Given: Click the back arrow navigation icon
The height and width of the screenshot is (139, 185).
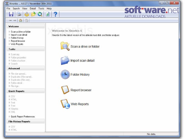Looking at the screenshot, I should pos(10,20).
